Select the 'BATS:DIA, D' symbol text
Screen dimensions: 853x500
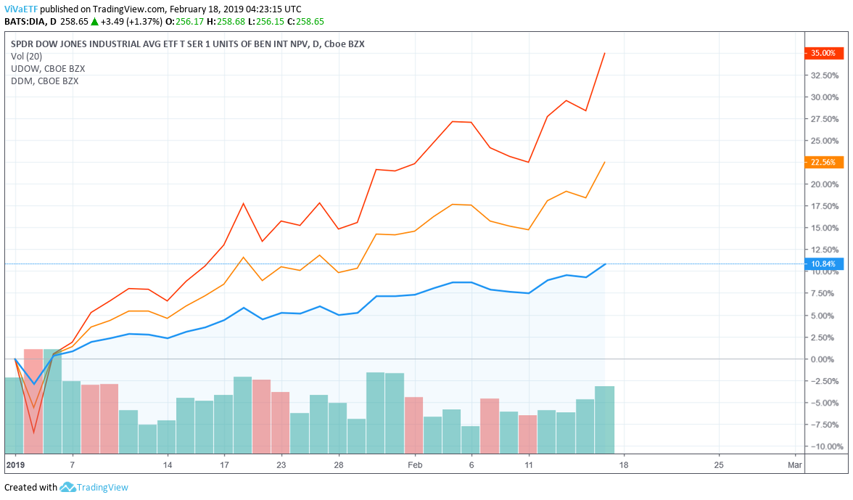point(30,22)
